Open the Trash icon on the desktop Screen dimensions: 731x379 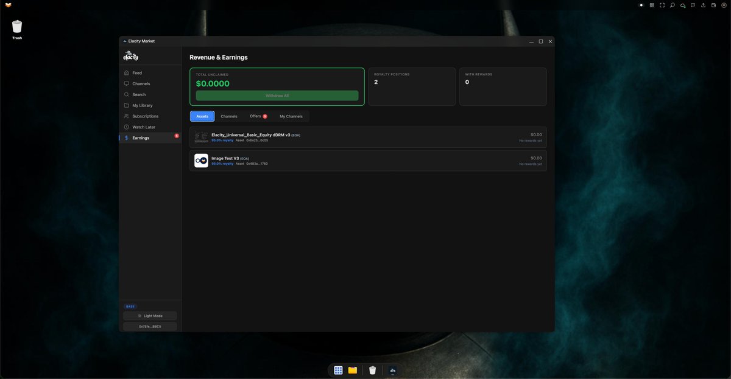coord(17,26)
